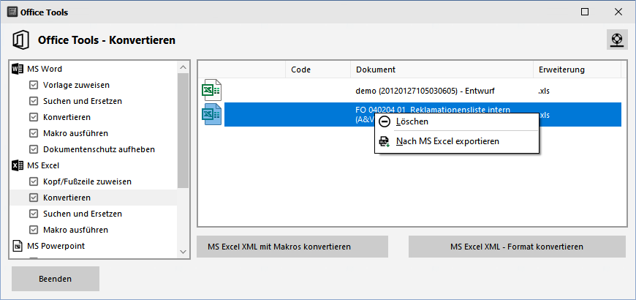Close the Office Tools window
Viewport: 636px width, 300px height.
[x=618, y=12]
